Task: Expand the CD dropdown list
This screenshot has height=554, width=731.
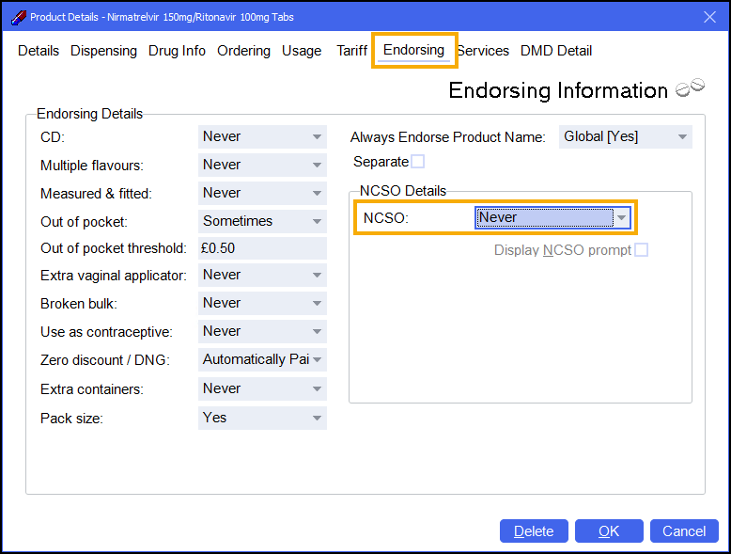Action: [262, 136]
